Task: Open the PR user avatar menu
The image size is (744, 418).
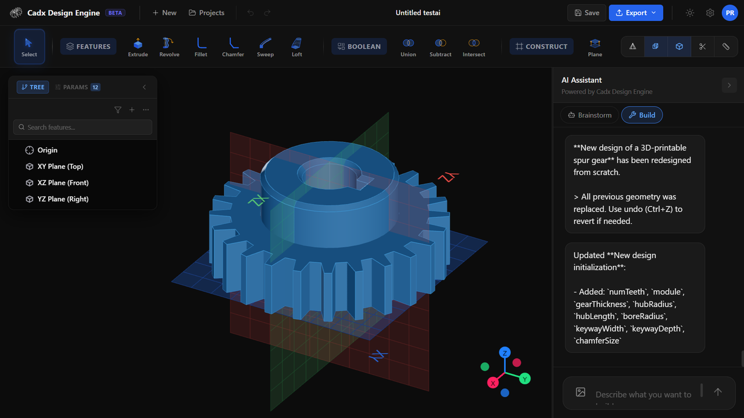Action: coord(730,13)
